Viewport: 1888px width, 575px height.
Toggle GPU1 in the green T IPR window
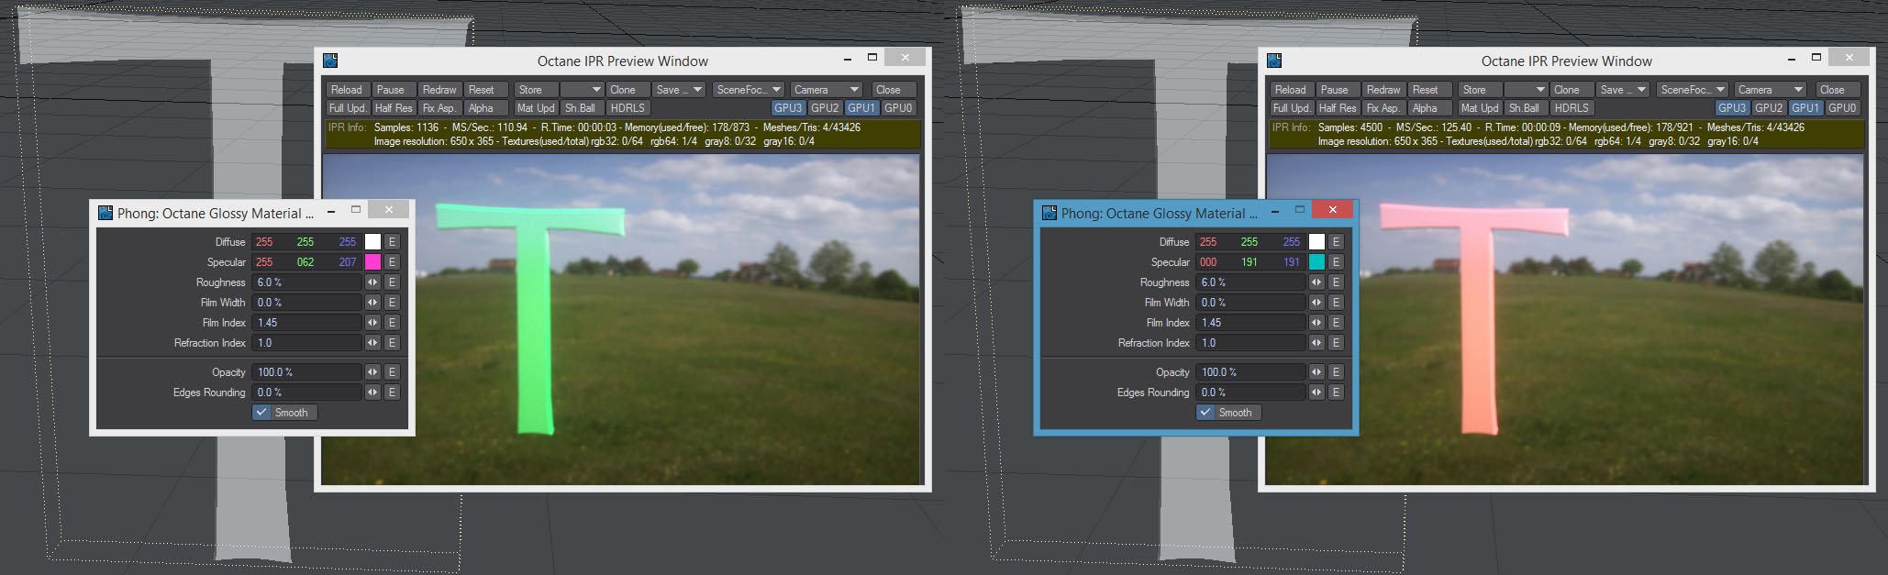pyautogui.click(x=861, y=108)
